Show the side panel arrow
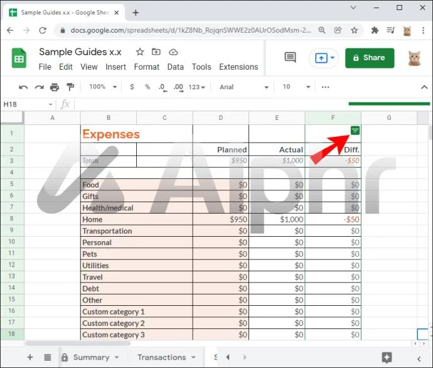The width and height of the screenshot is (433, 368). tap(419, 359)
